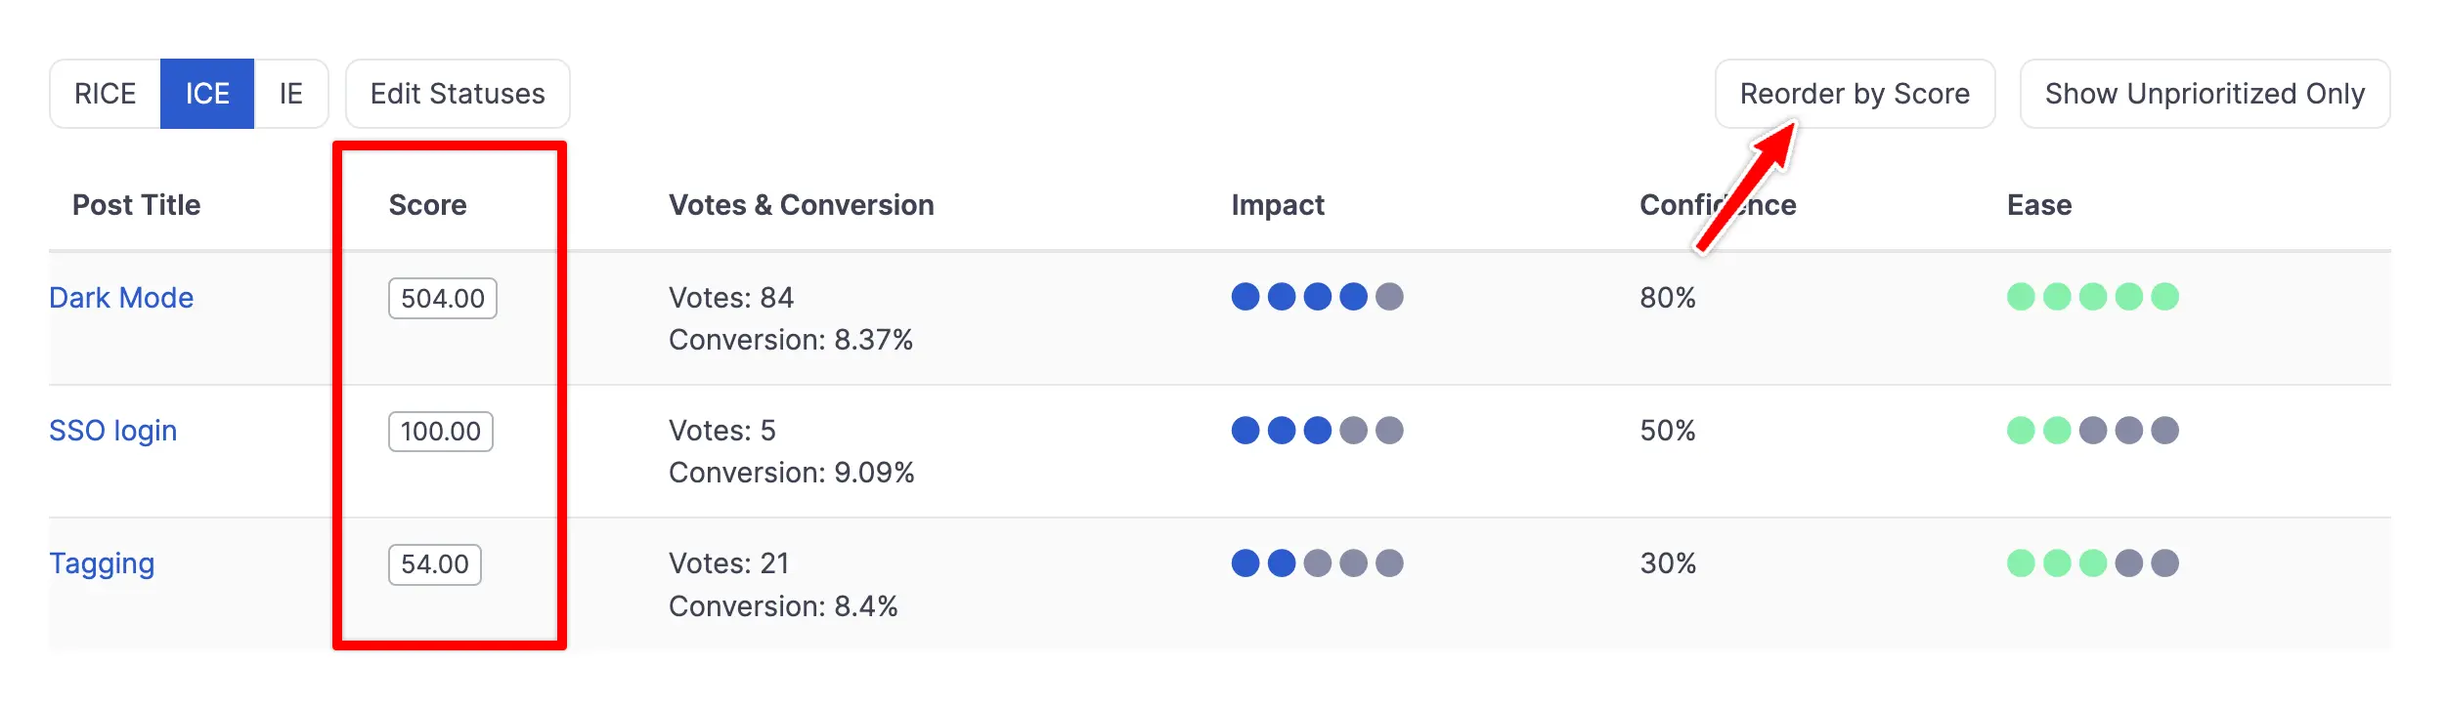2446x707 pixels.
Task: Switch to the IE scoring tab
Action: [x=290, y=94]
